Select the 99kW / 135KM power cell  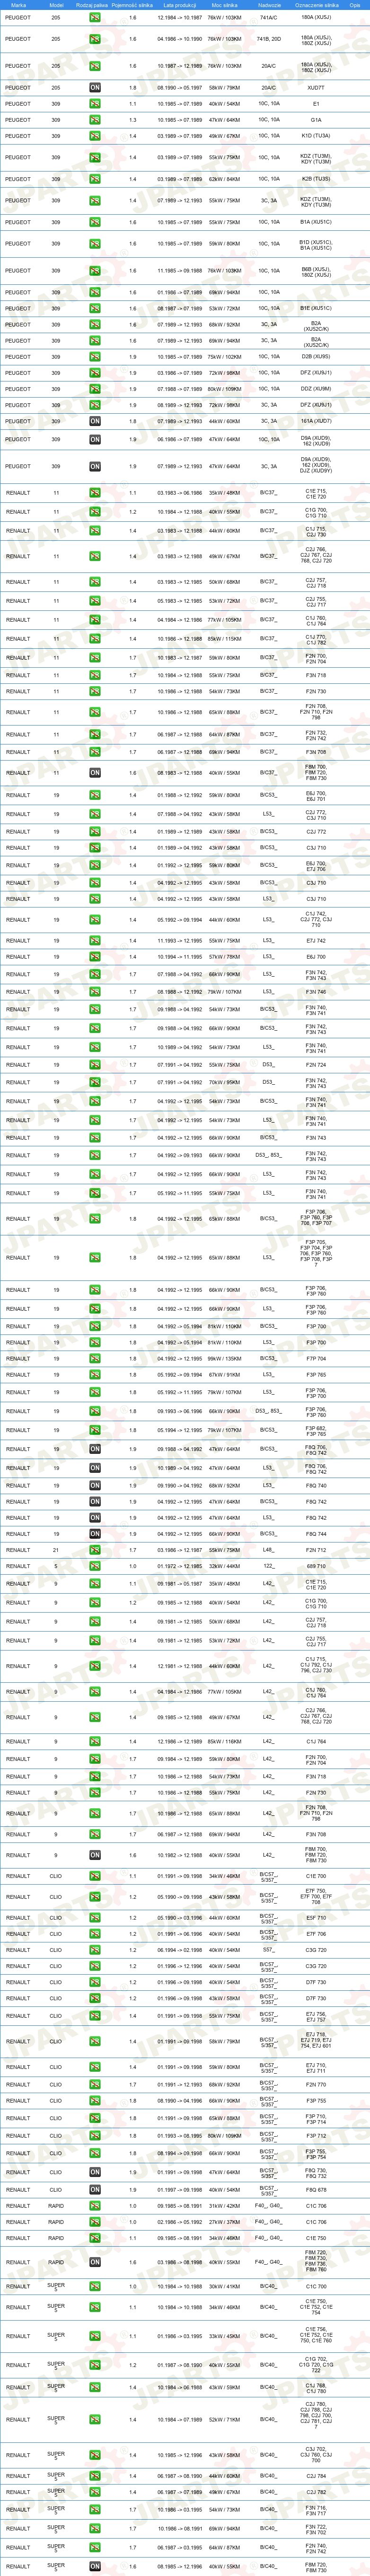(224, 1359)
